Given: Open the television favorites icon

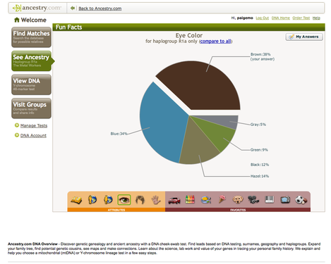Looking at the screenshot, I should point(285,200).
